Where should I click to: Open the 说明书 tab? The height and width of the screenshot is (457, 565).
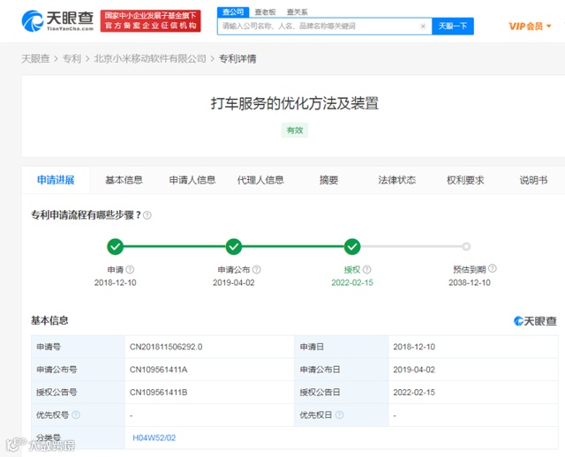click(x=533, y=180)
